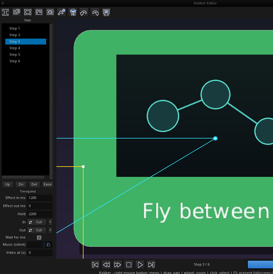Click the steps list vertical scrollbar
The height and width of the screenshot is (274, 273).
pyautogui.click(x=51, y=102)
